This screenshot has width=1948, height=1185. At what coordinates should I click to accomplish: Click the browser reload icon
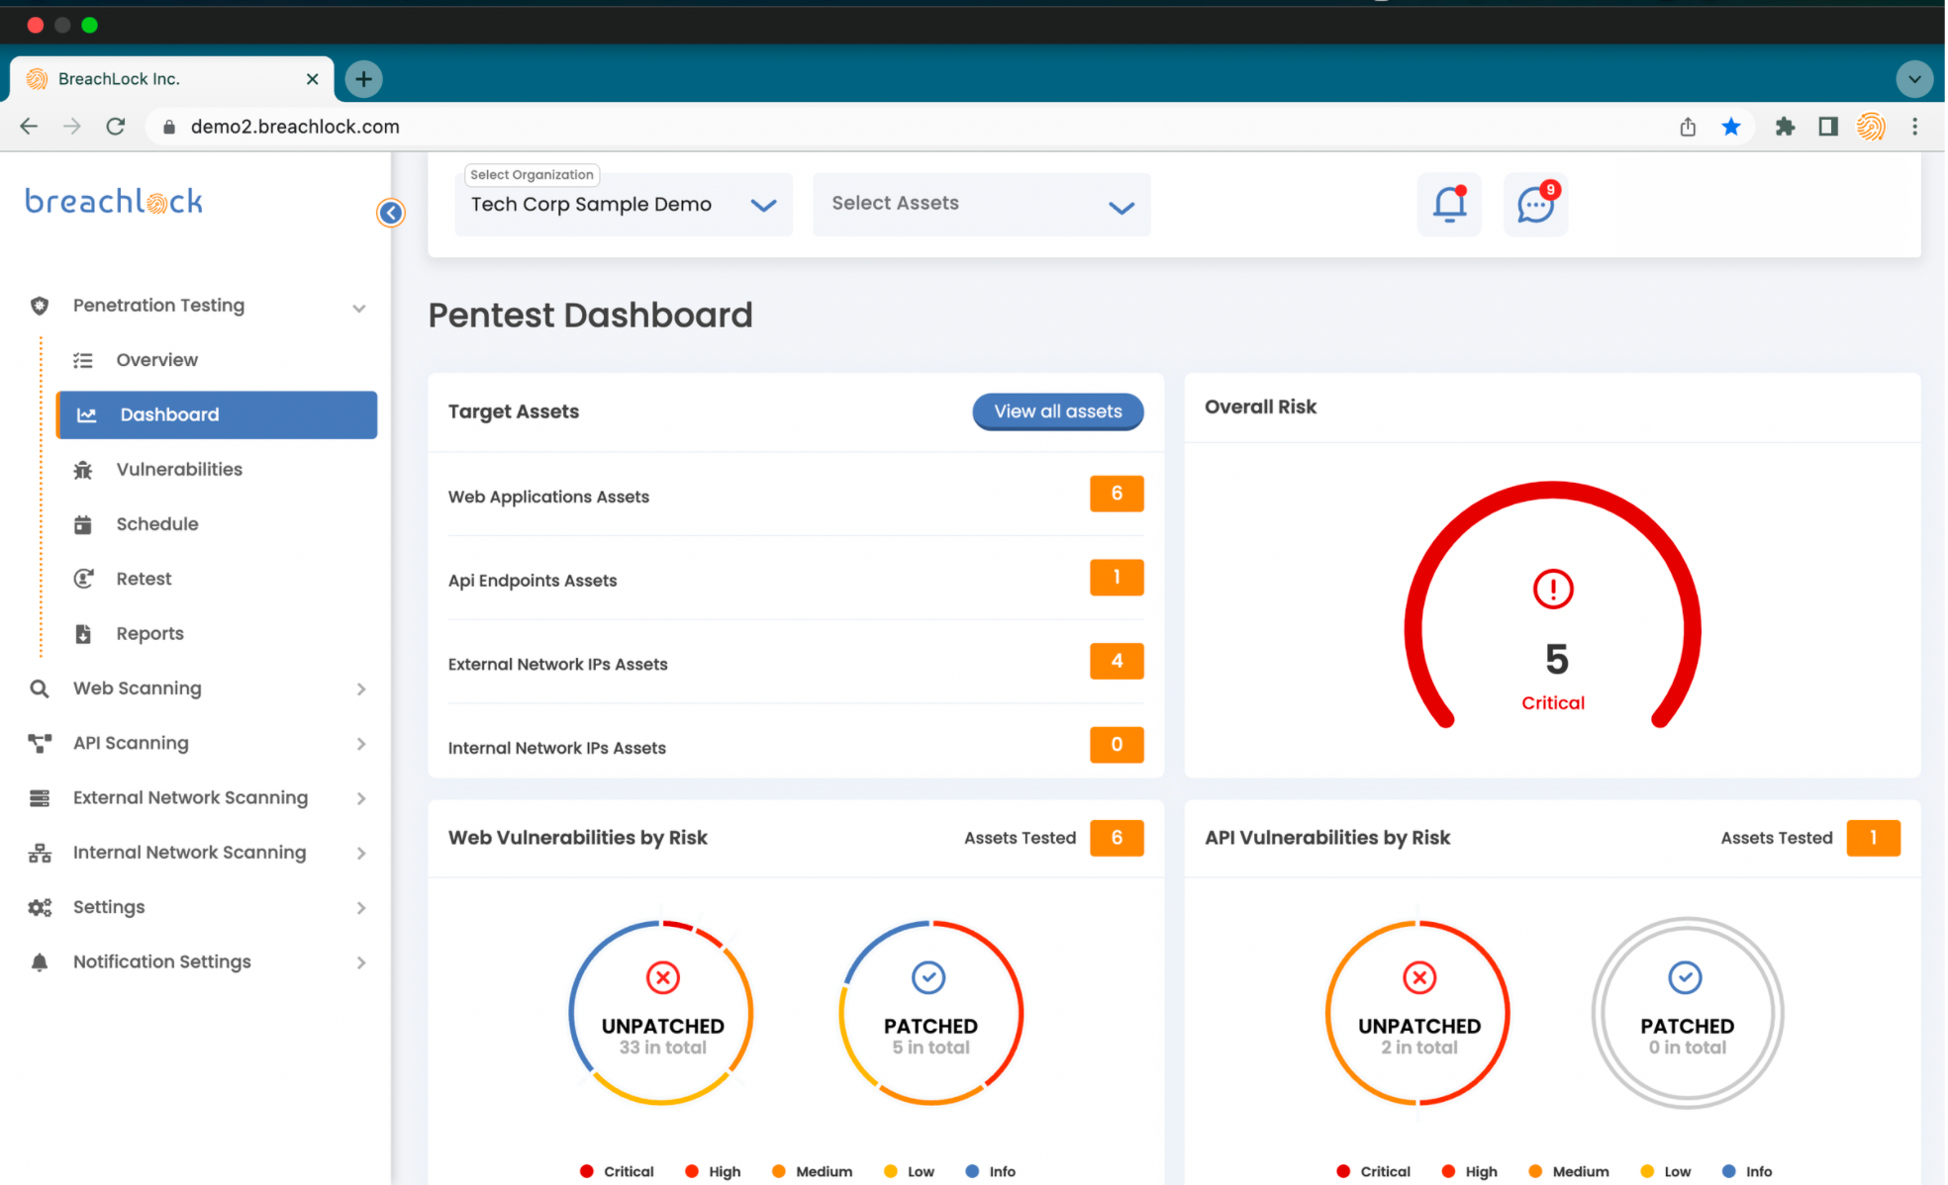(116, 127)
